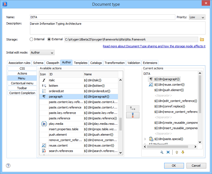The image size is (212, 174).
Task: Click the wrench edit icon under Current actions
Action: 162,152
